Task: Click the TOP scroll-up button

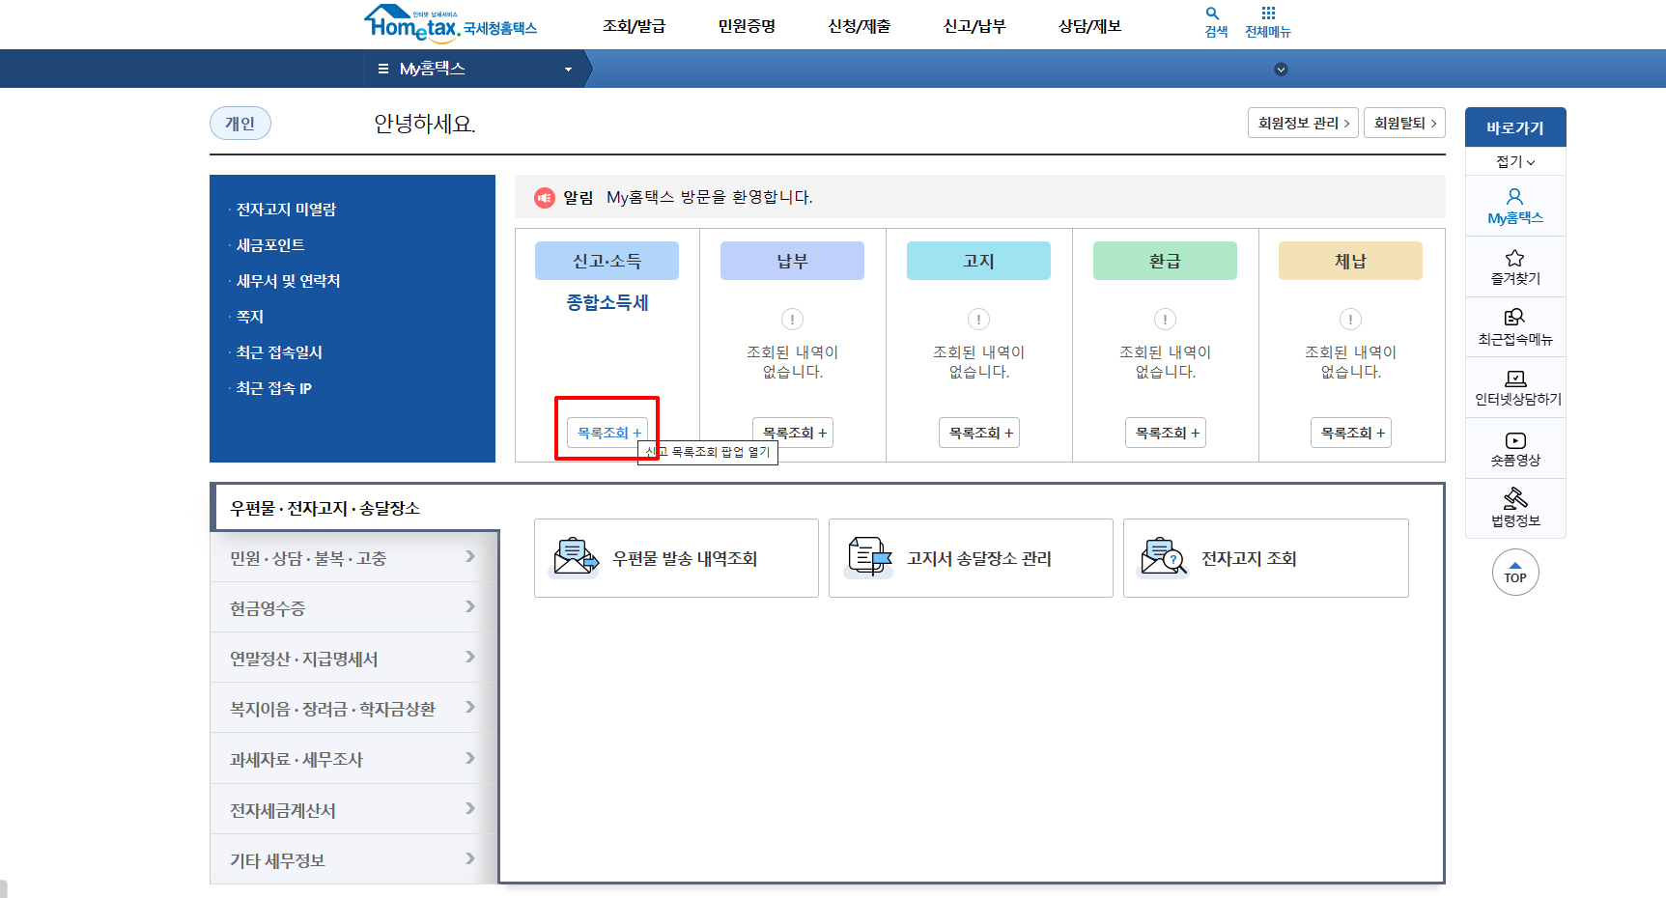Action: tap(1515, 572)
